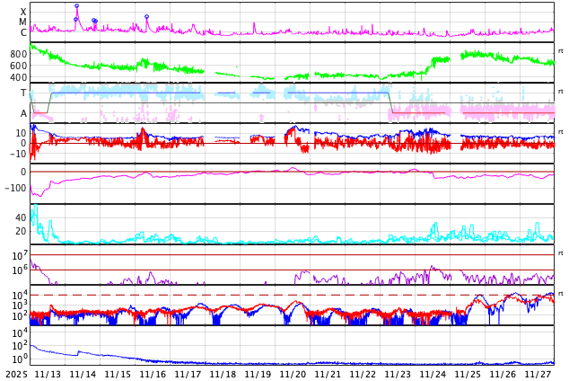Image resolution: width=569 pixels, height=381 pixels.
Task: Click the 800 tick on green plot
Action: click(x=18, y=54)
